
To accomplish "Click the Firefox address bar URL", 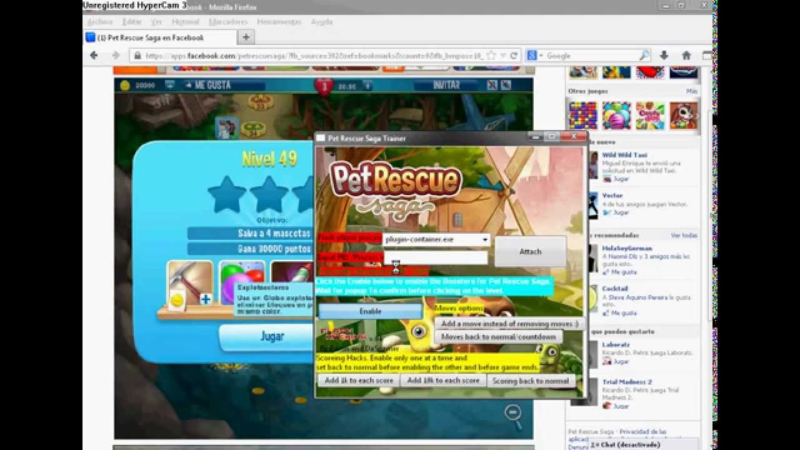I will (312, 55).
